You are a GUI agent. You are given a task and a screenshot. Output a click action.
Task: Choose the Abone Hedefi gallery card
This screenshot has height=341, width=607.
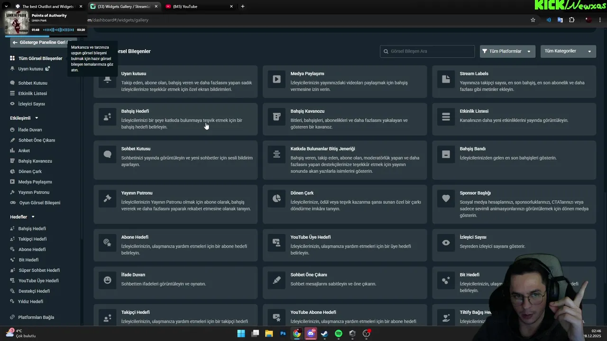point(175,245)
